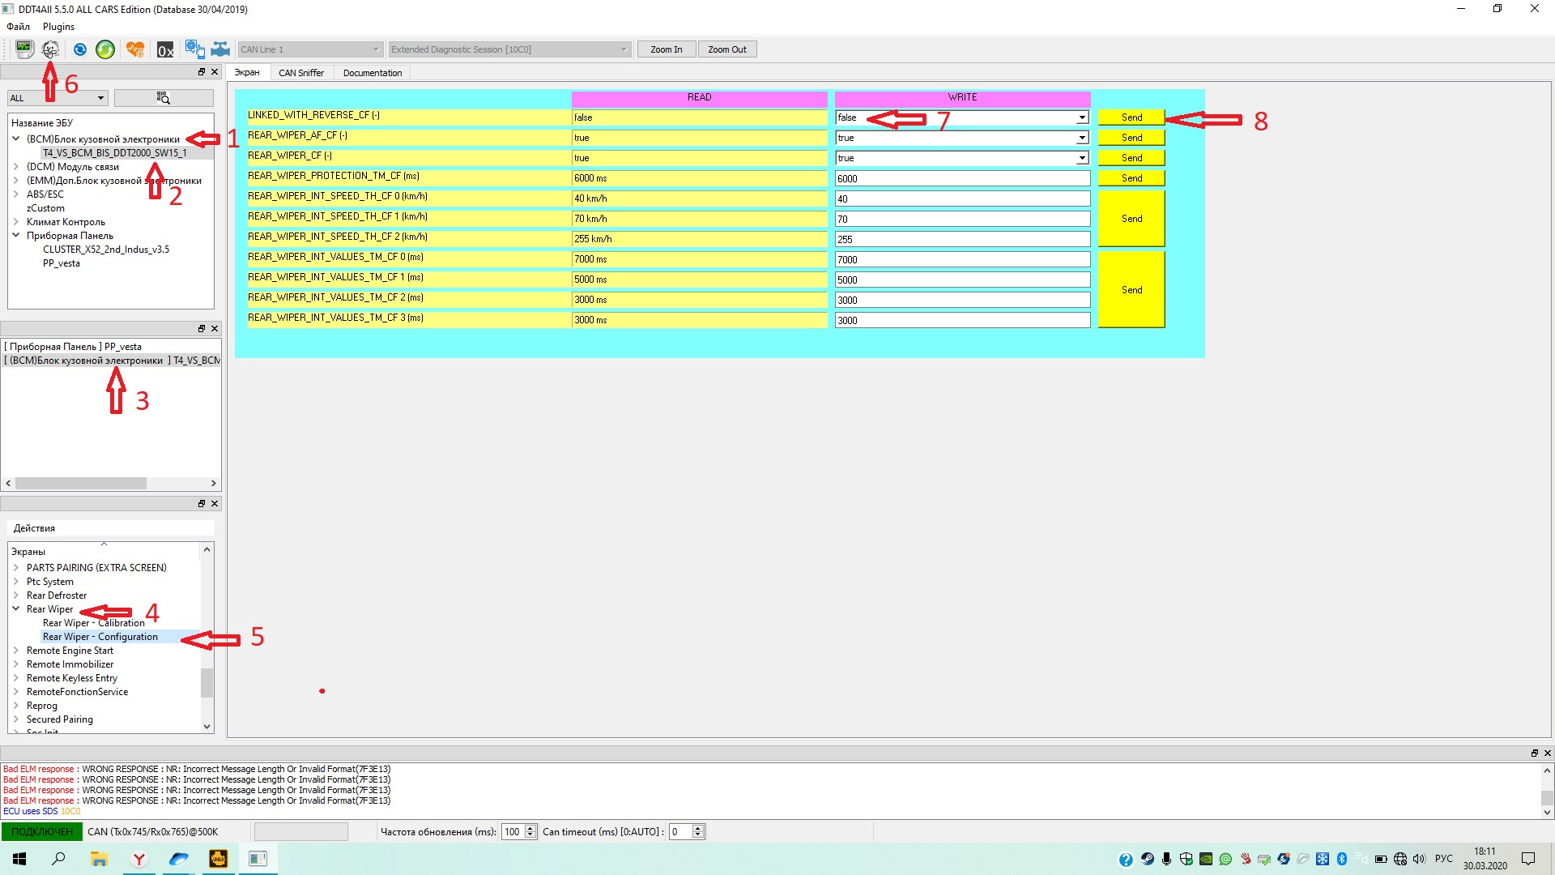Switch to the Documentation tab
Image resolution: width=1555 pixels, height=875 pixels.
click(373, 73)
